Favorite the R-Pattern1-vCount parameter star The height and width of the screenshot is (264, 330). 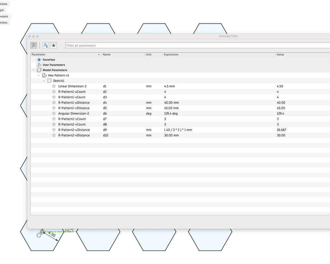pyautogui.click(x=54, y=97)
